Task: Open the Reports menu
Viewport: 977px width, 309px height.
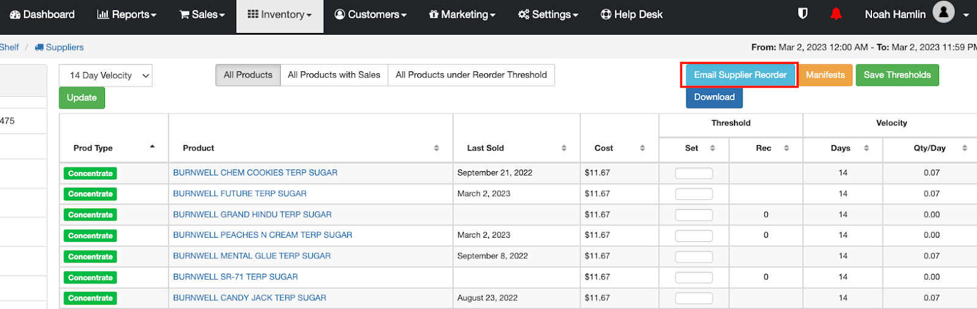Action: (x=126, y=14)
